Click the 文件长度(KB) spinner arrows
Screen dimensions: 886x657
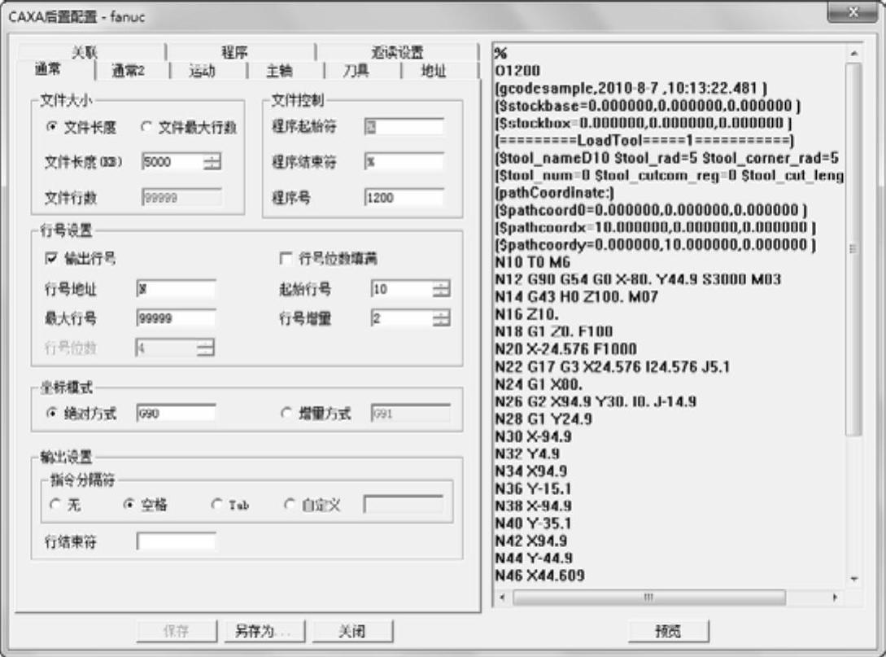pyautogui.click(x=212, y=162)
